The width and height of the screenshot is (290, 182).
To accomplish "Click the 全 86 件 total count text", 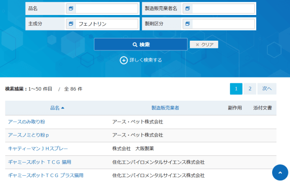I will click(73, 89).
